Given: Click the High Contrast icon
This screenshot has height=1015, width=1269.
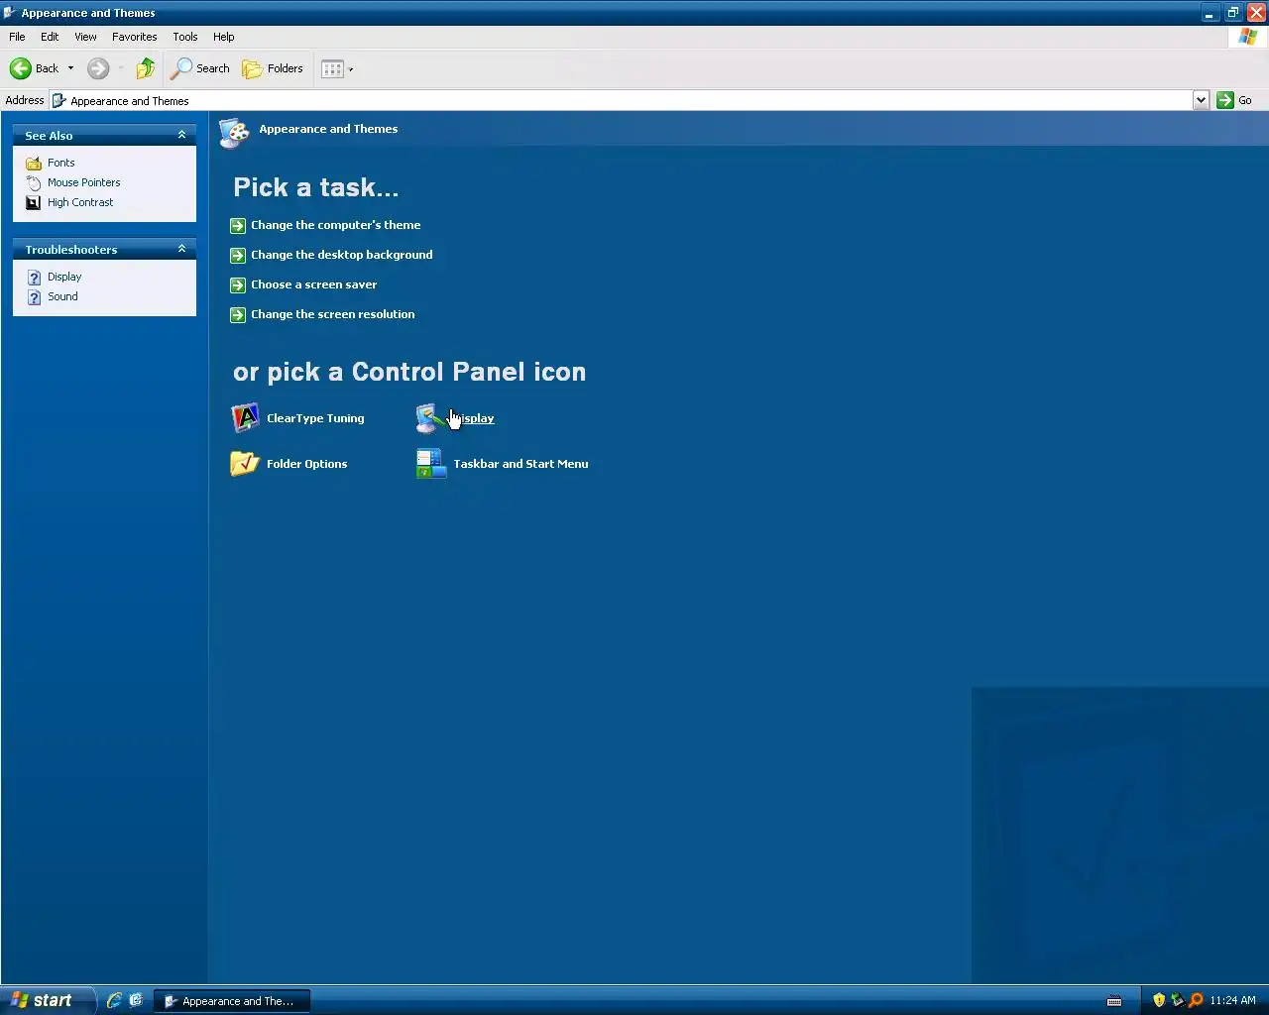Looking at the screenshot, I should coord(34,202).
